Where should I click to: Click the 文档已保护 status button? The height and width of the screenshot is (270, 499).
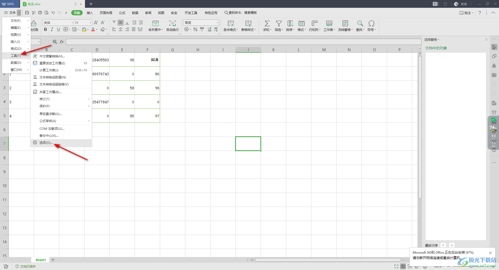pos(26,266)
